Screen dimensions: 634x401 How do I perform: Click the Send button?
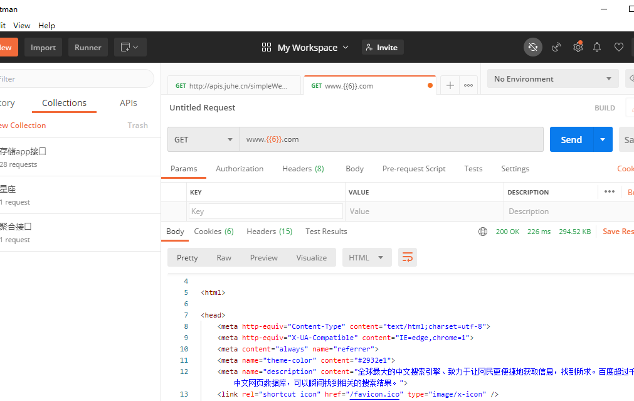[x=571, y=139]
